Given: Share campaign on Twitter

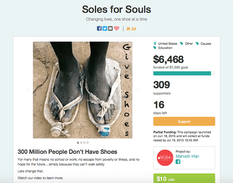Looking at the screenshot, I should point(105,28).
